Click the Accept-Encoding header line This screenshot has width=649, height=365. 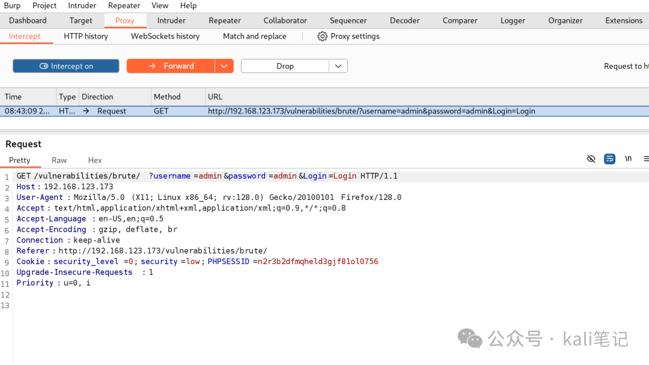97,229
